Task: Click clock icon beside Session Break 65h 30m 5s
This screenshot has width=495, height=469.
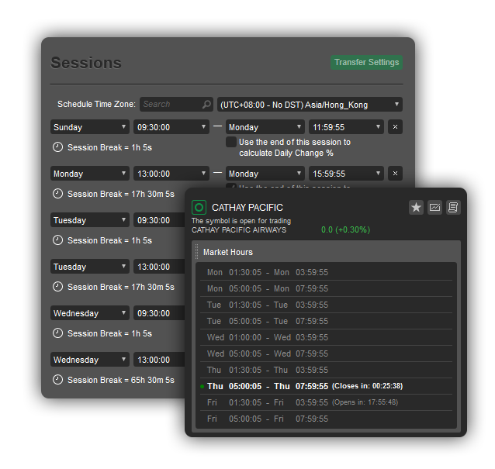Action: tap(57, 379)
